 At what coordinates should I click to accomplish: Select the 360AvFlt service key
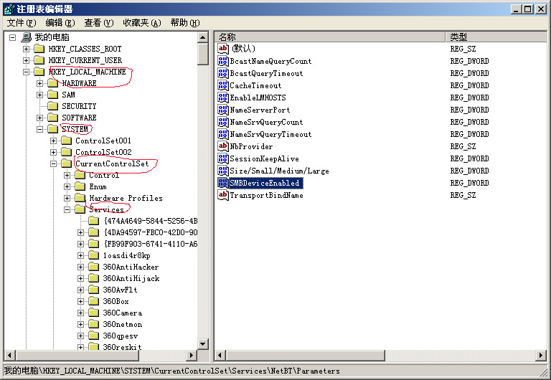pyautogui.click(x=120, y=290)
